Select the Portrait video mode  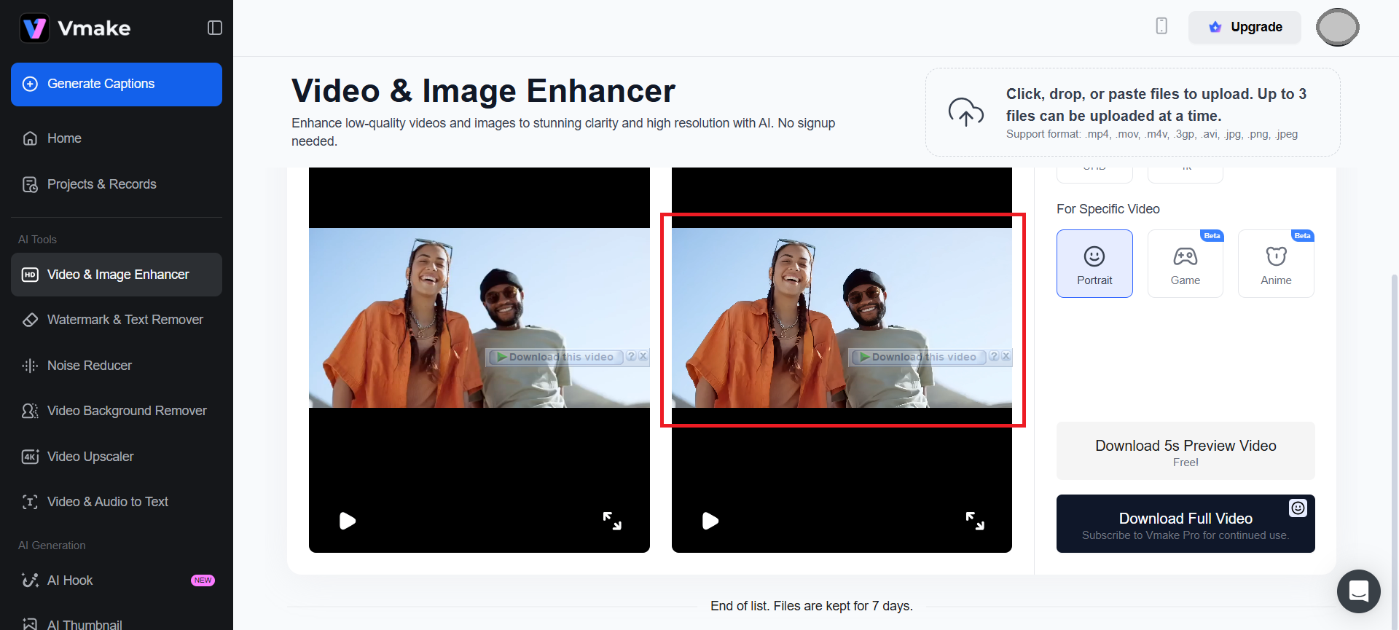(1094, 264)
